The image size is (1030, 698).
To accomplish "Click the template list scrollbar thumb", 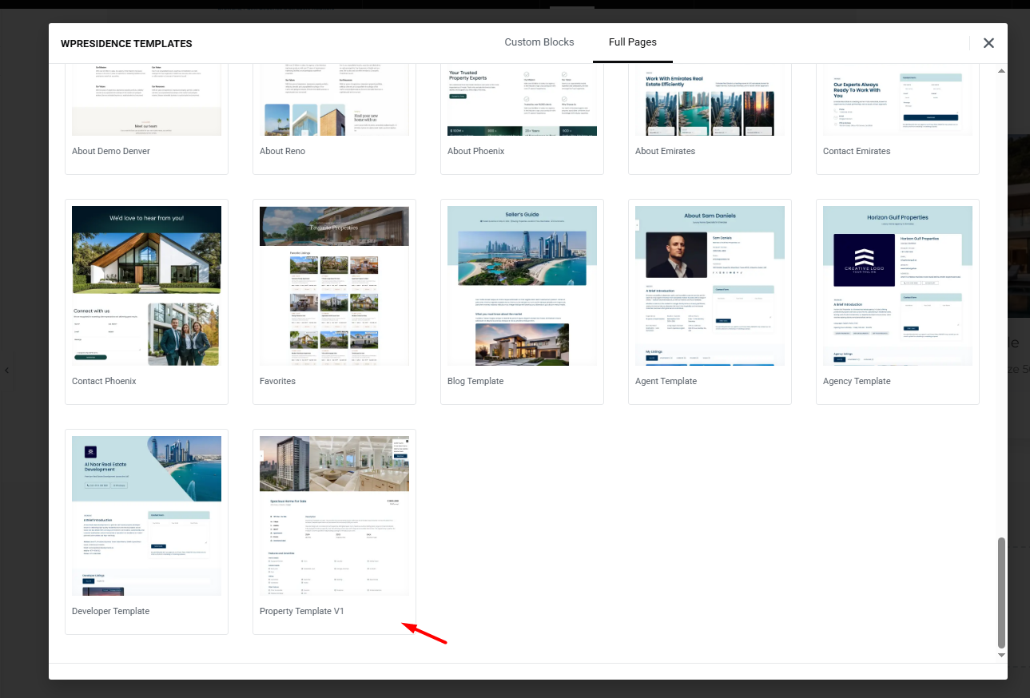I will [1001, 593].
